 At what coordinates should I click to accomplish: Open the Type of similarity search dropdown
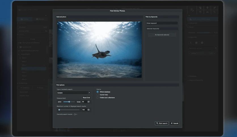point(74,93)
